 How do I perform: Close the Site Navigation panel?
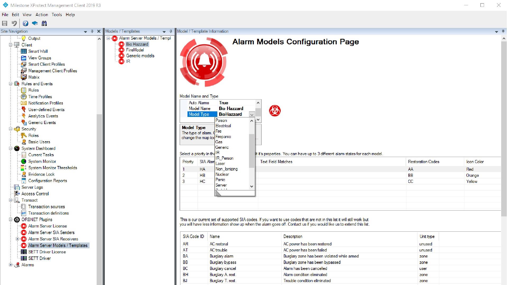point(99,31)
